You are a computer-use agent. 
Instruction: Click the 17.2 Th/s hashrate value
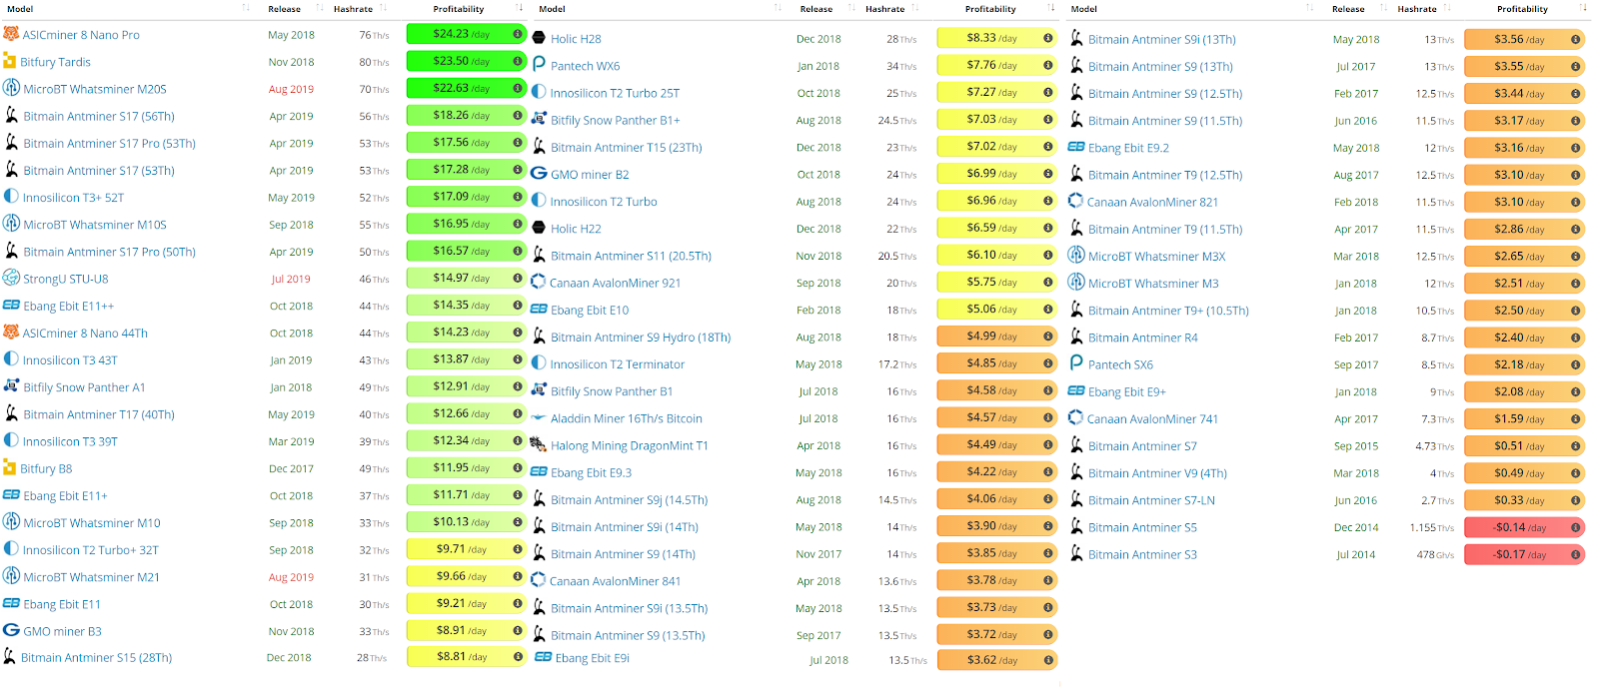point(897,364)
